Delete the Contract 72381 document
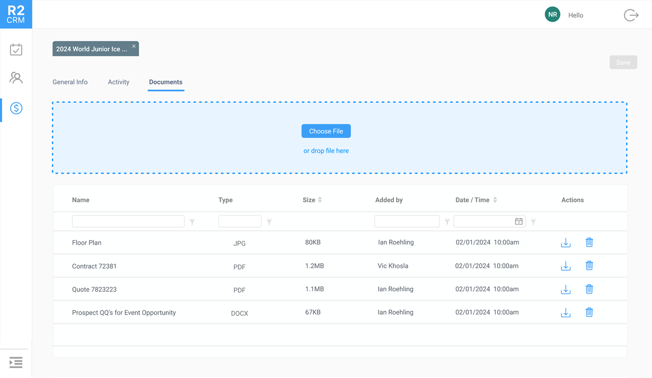The height and width of the screenshot is (378, 652). [589, 266]
